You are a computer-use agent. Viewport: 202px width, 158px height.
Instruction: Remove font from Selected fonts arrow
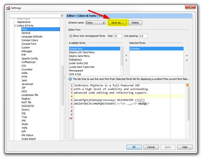(126, 60)
